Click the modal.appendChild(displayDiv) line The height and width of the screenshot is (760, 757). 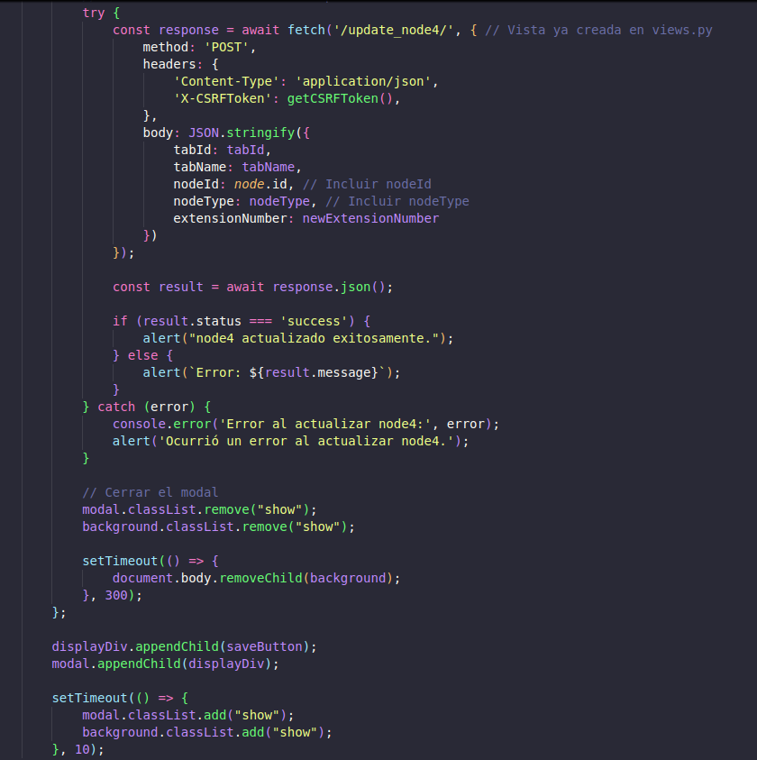click(x=165, y=664)
